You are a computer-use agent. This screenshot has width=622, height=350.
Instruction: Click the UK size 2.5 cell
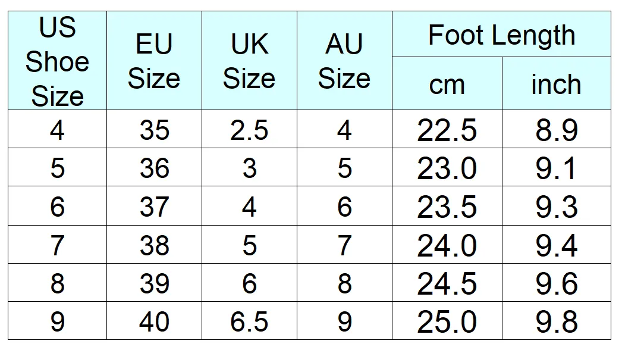click(250, 129)
